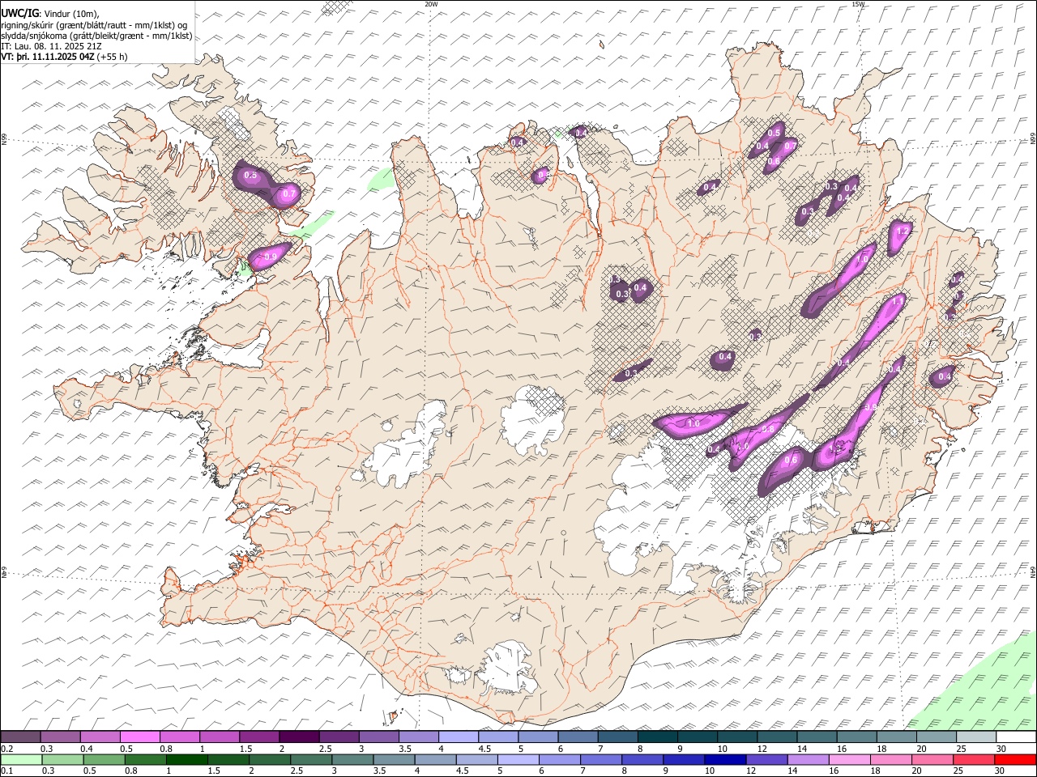Click the '0.1' label under lower scale

[7, 771]
